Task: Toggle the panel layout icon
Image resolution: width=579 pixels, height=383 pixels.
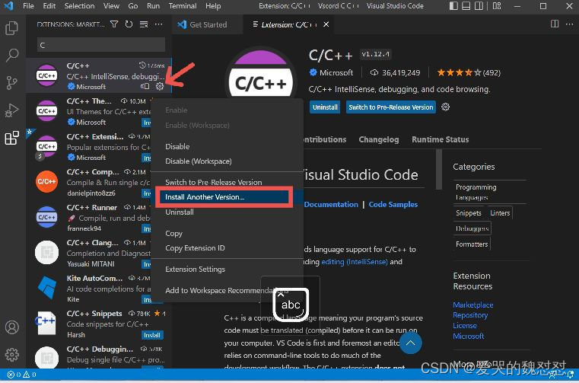Action: [x=466, y=6]
